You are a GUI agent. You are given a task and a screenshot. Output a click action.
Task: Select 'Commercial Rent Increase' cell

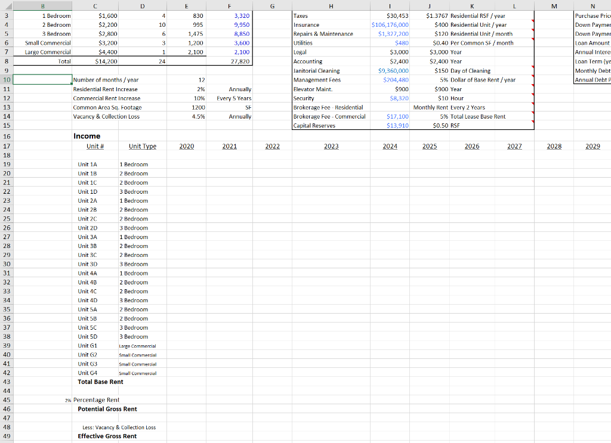107,98
